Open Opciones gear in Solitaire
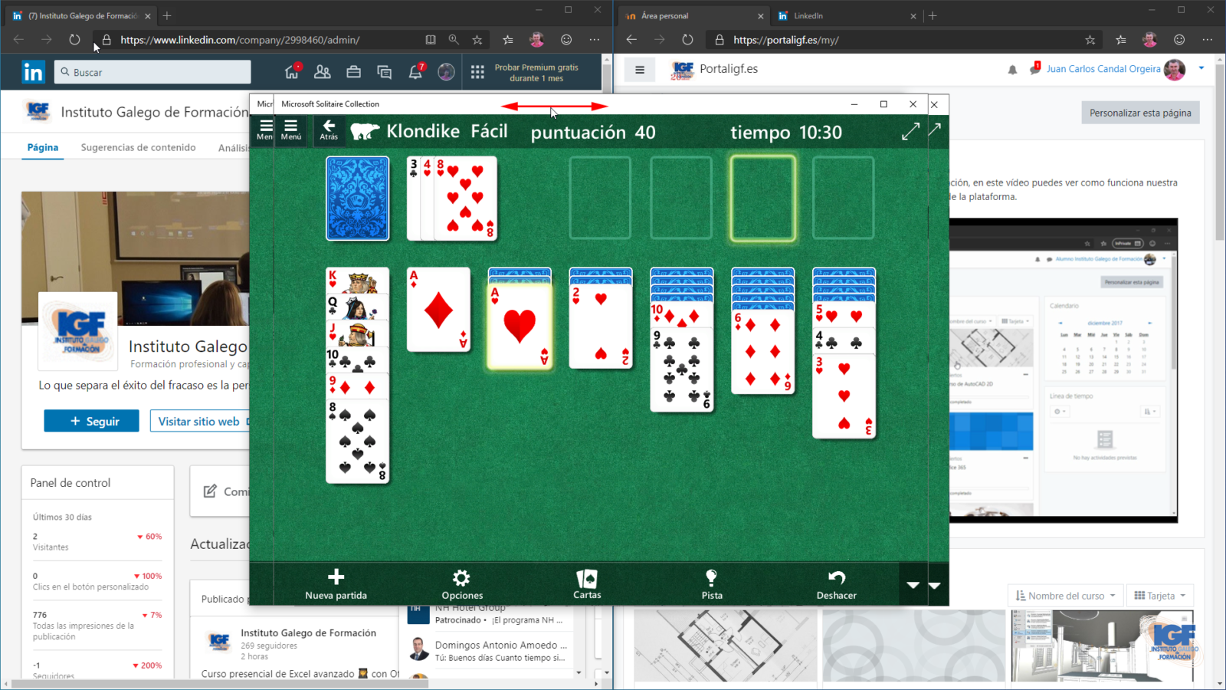The image size is (1226, 690). pos(461,578)
